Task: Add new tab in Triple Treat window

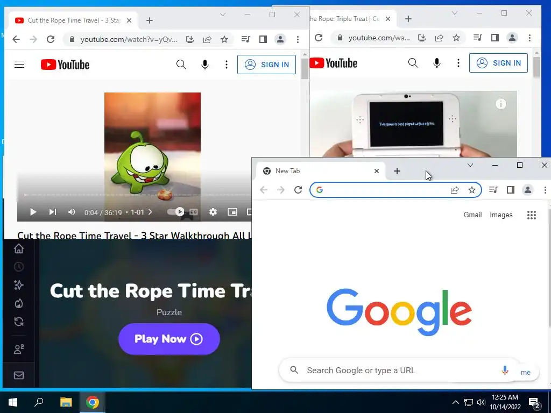Action: coord(408,19)
